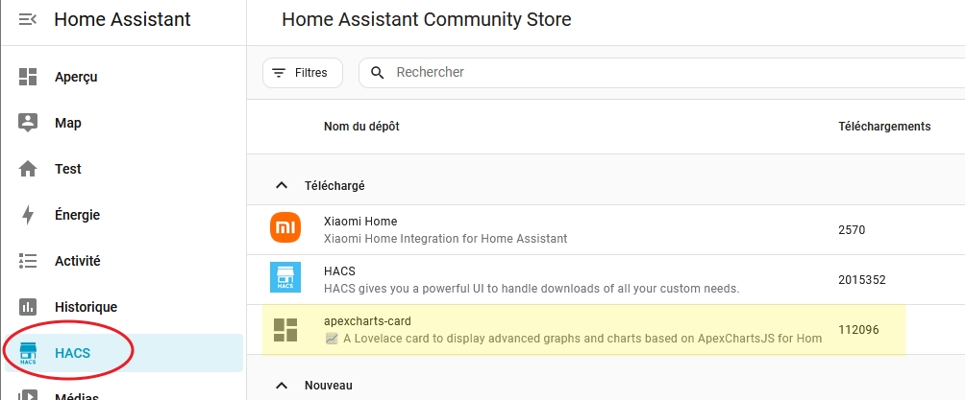Open the Activité list icon

point(28,261)
